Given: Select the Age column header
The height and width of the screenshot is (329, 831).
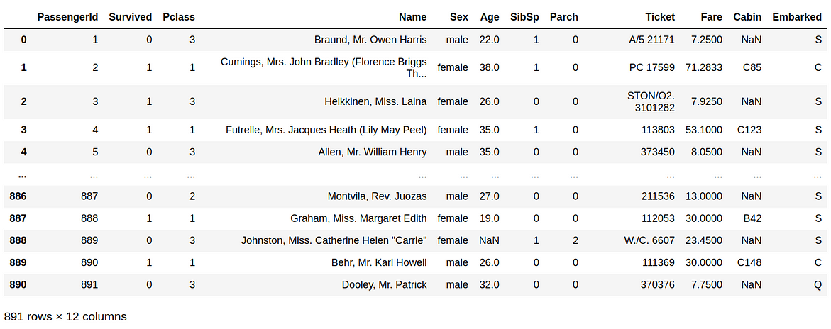Looking at the screenshot, I should (x=490, y=17).
